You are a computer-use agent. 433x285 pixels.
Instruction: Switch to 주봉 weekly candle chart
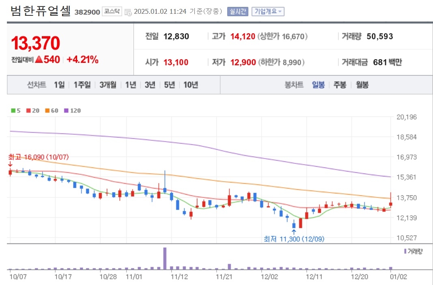[340, 85]
